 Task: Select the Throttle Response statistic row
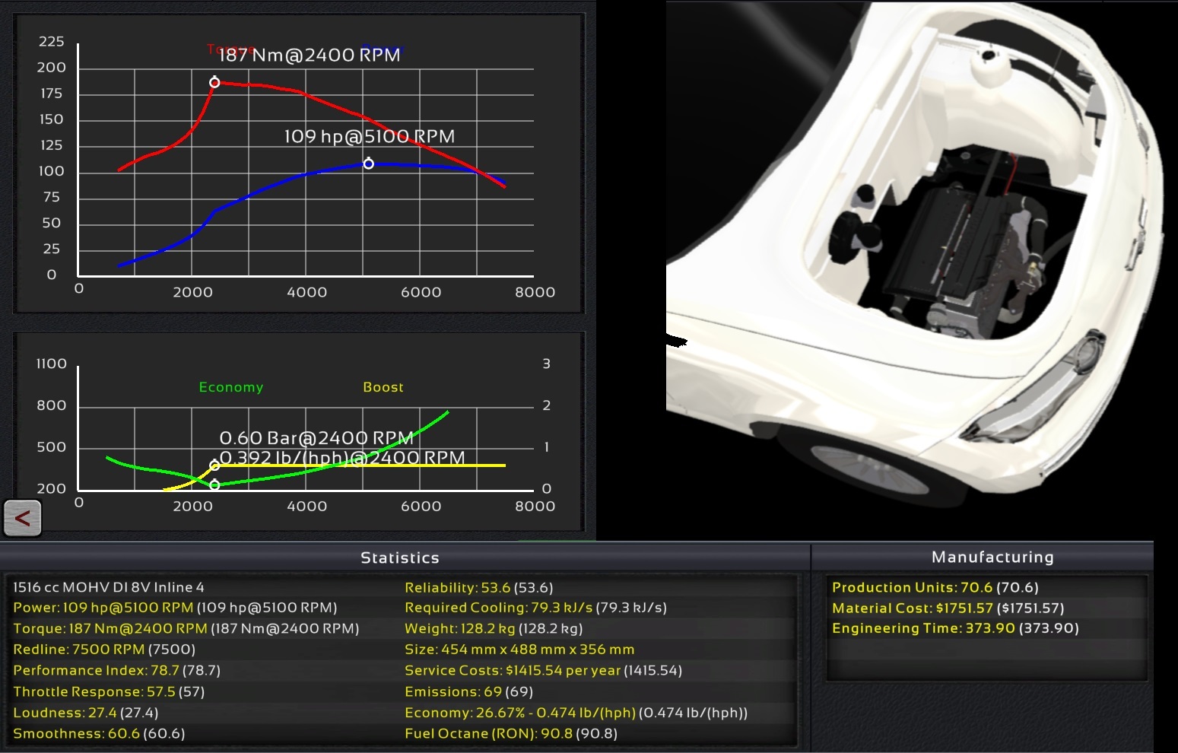109,691
